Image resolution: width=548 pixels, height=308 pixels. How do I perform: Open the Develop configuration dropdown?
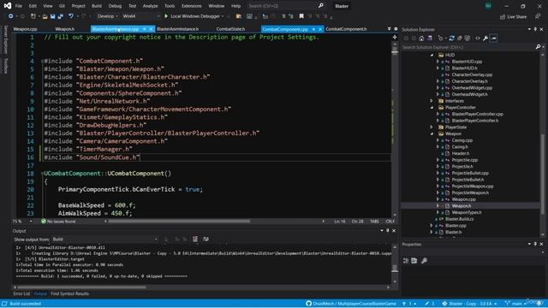coord(107,16)
